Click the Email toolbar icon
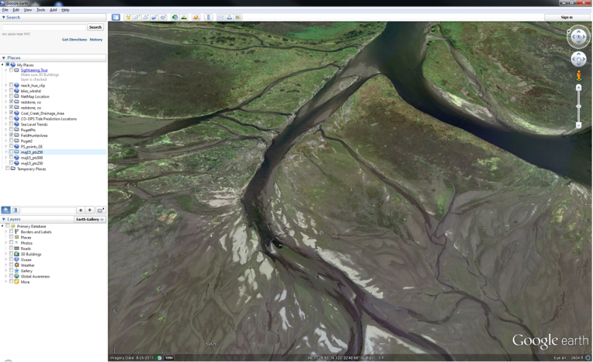 [220, 17]
